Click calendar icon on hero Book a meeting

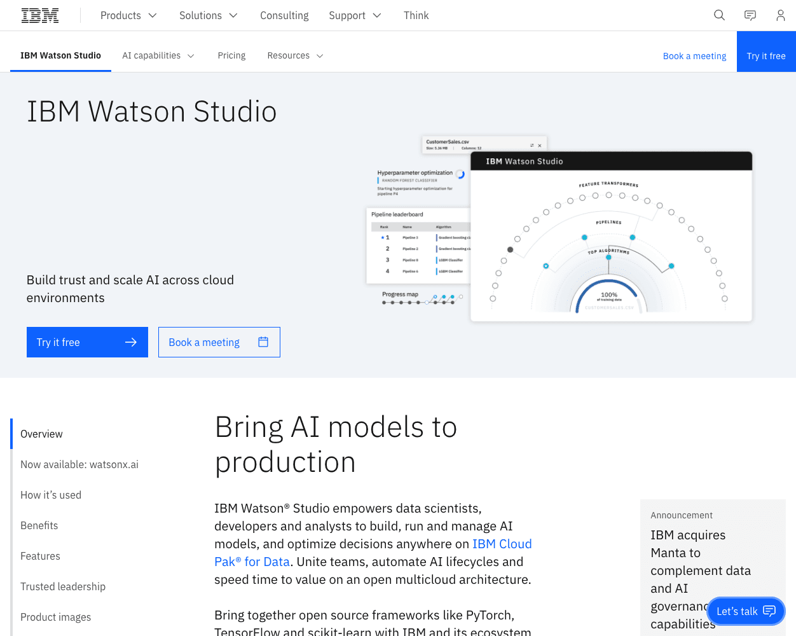tap(263, 342)
